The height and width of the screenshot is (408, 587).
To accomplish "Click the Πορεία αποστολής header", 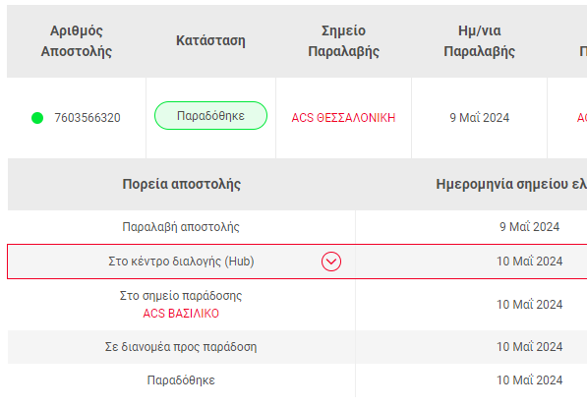I will coord(182,184).
